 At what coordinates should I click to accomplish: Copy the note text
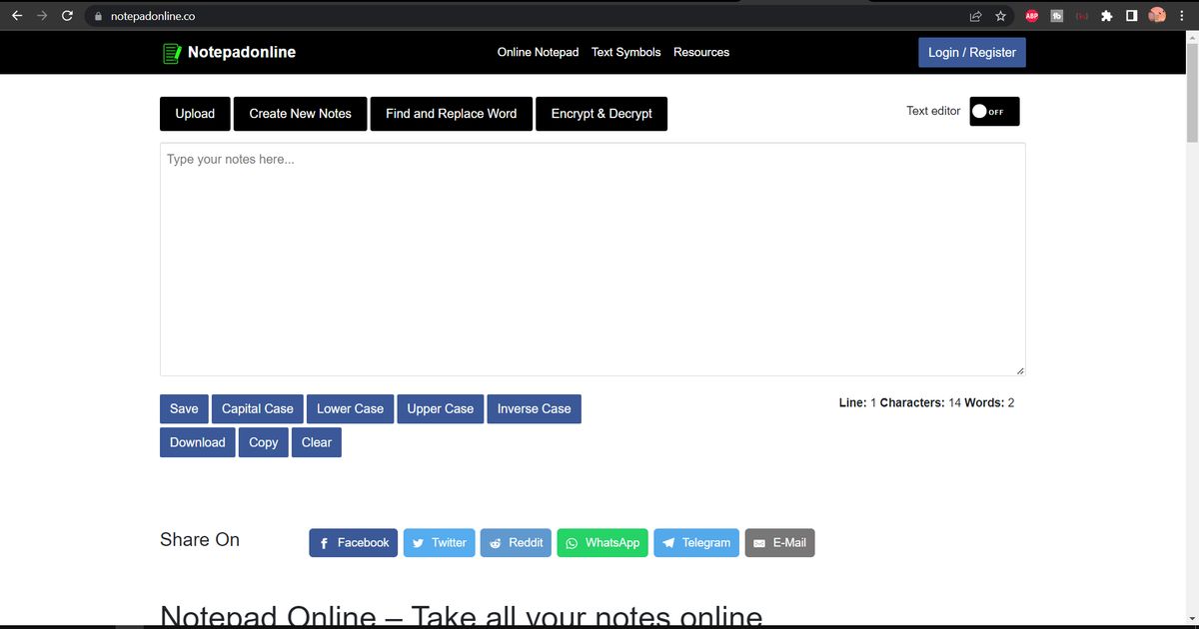264,442
